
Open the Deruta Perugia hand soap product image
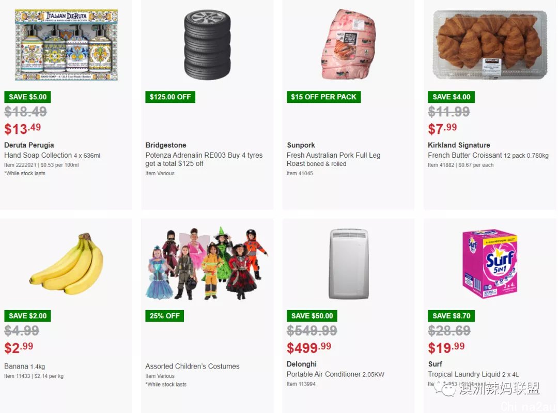[66, 45]
